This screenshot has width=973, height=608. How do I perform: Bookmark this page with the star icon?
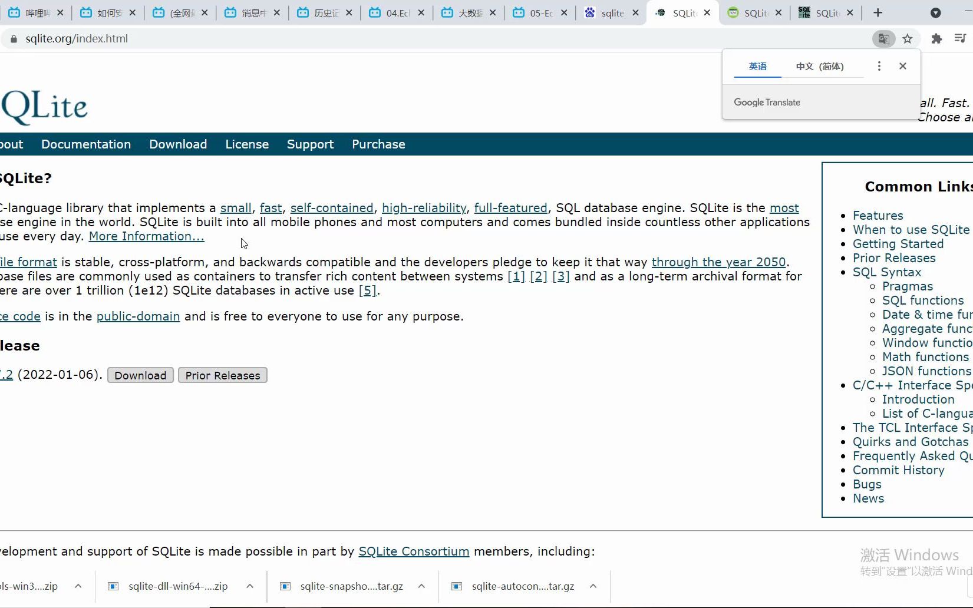[908, 39]
